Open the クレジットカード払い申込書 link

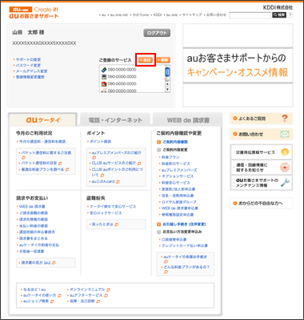tap(185, 245)
